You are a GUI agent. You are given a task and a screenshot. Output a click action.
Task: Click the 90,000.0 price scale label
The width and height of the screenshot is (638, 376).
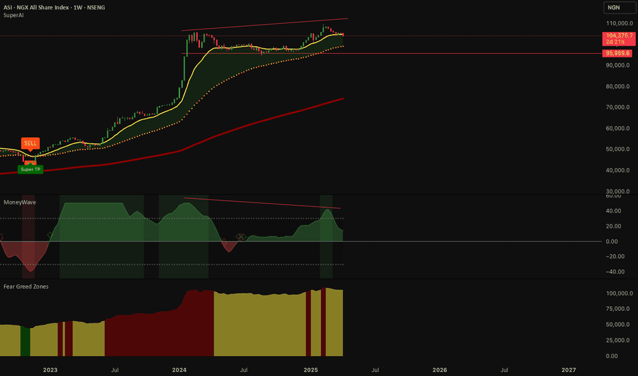(617, 65)
